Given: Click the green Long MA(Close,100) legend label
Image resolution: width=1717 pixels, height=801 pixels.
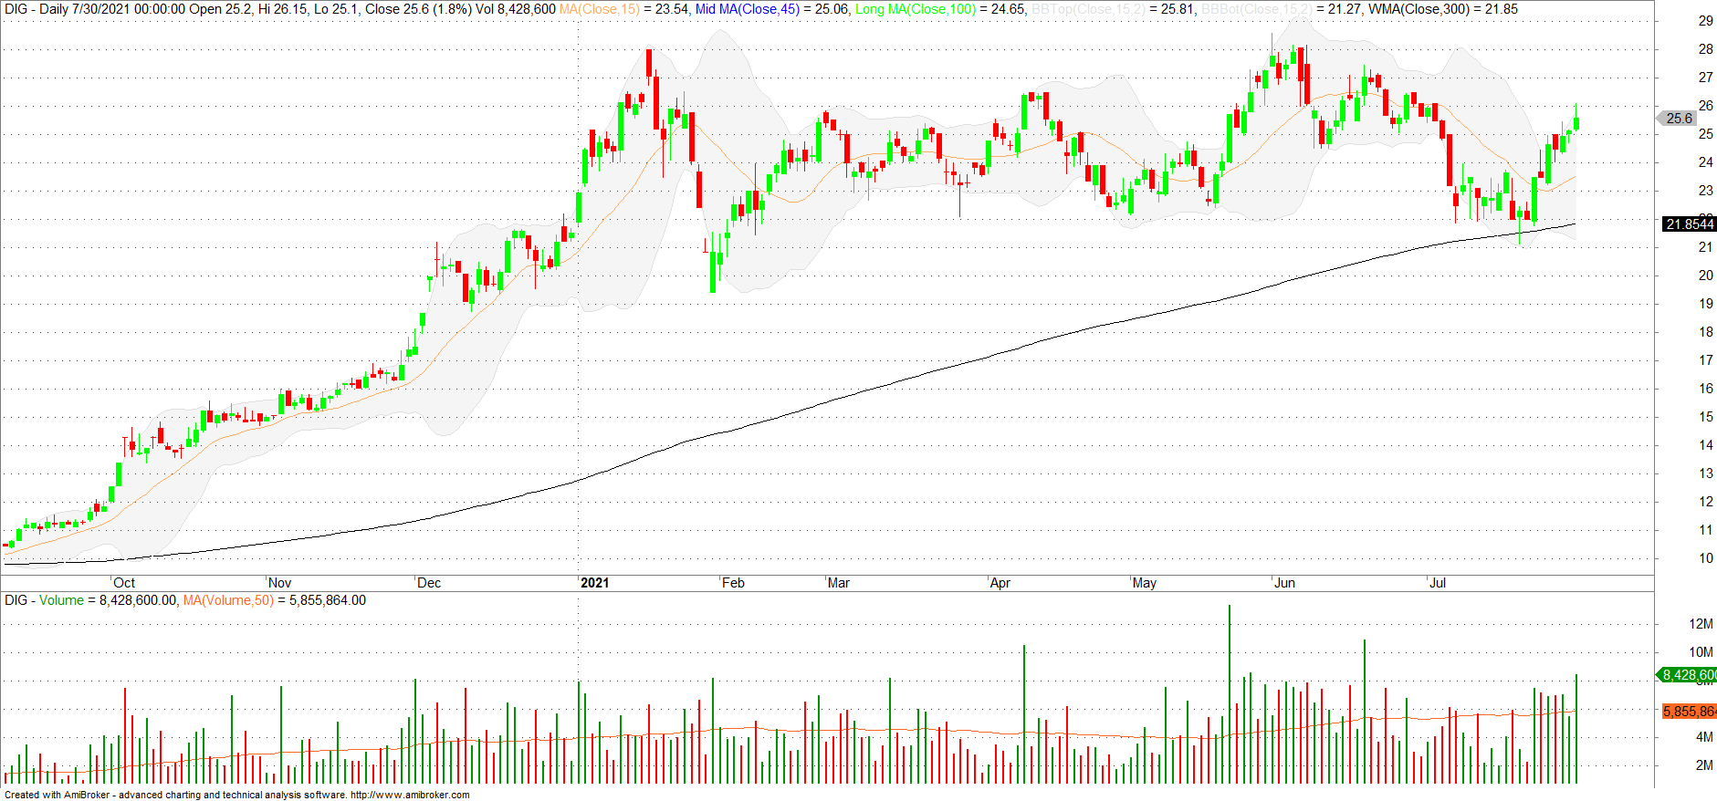Looking at the screenshot, I should coord(915,9).
